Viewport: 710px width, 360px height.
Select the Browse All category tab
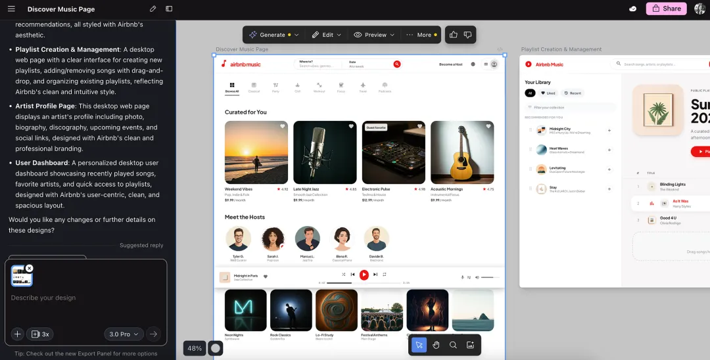coord(232,87)
